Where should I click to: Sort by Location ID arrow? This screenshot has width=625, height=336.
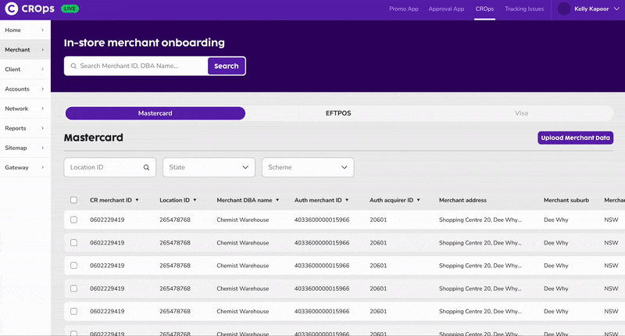pos(195,200)
